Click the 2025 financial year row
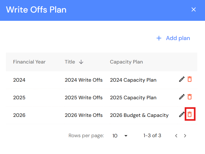Image resolution: width=205 pixels, height=154 pixels. (x=19, y=97)
